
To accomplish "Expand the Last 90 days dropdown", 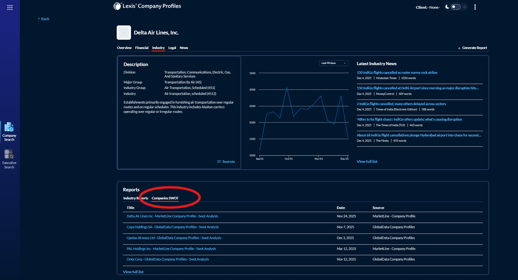I will coord(333,63).
